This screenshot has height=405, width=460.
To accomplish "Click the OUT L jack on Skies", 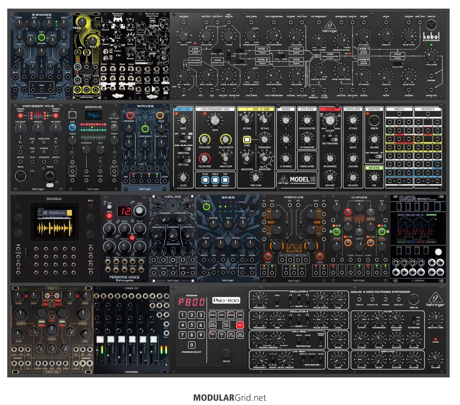I will pyautogui.click(x=242, y=272).
